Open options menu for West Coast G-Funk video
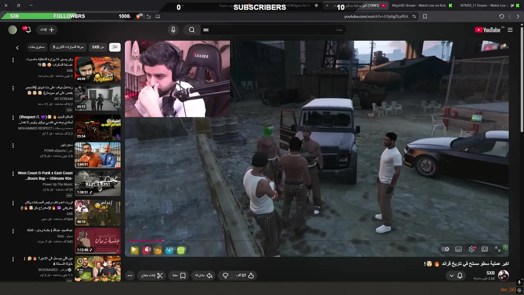524x295 pixels. [x=13, y=174]
